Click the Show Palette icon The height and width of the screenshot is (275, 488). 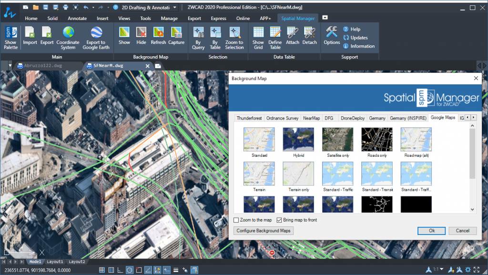10,37
